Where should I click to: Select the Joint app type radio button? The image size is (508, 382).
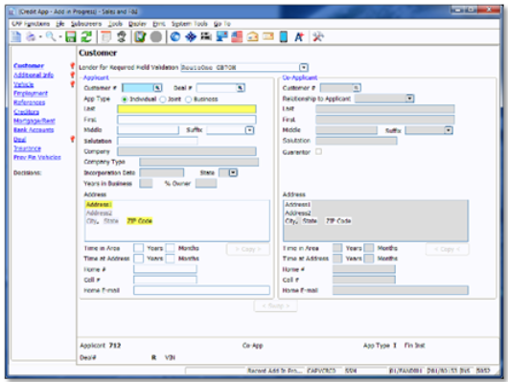click(x=163, y=100)
